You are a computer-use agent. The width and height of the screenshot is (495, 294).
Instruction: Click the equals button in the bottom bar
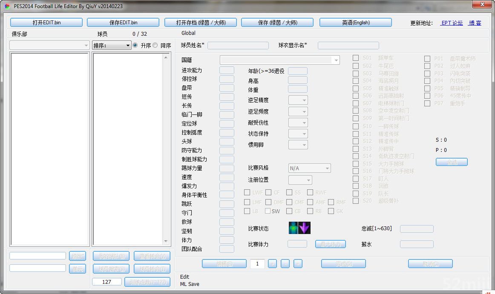click(298, 264)
